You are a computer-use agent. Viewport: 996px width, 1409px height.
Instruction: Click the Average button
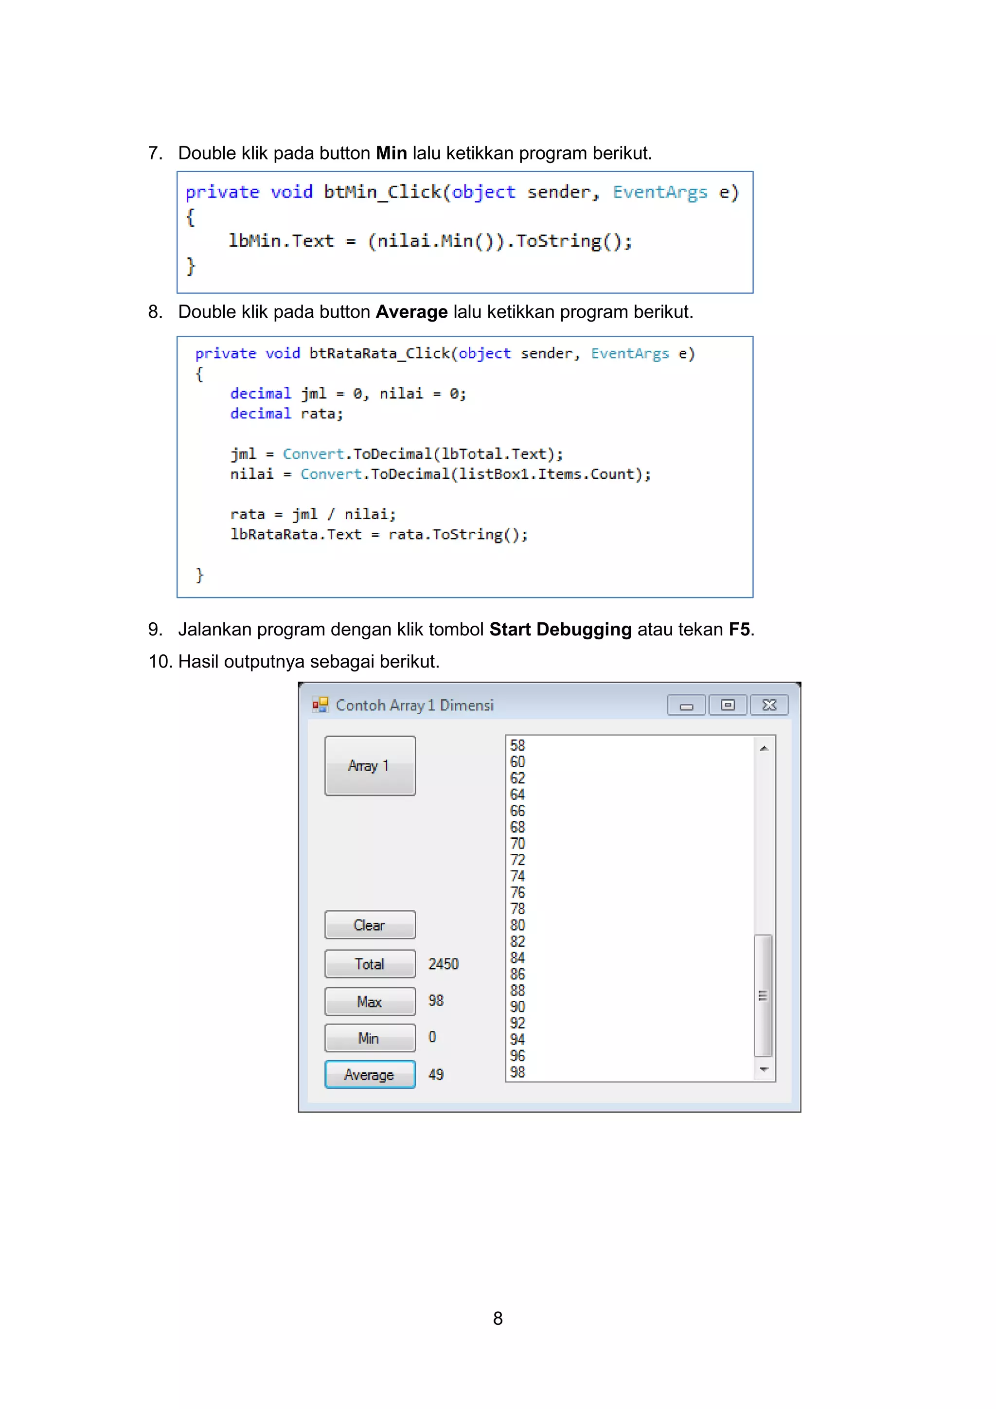370,1075
